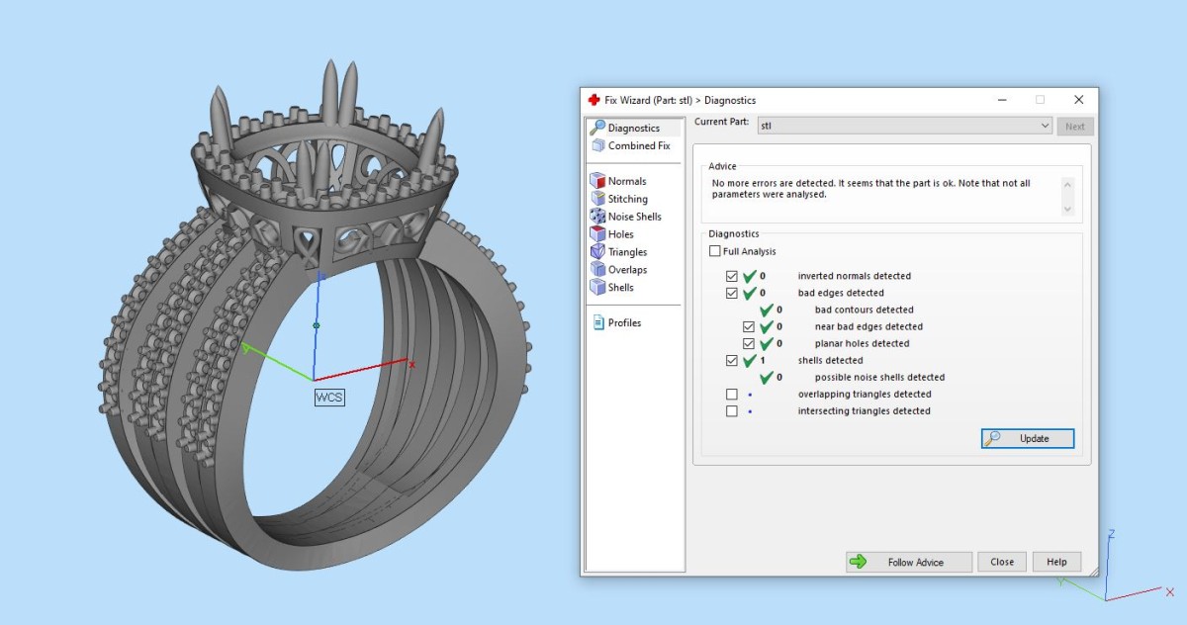Select the Overlaps icon
The width and height of the screenshot is (1187, 625).
tap(597, 270)
